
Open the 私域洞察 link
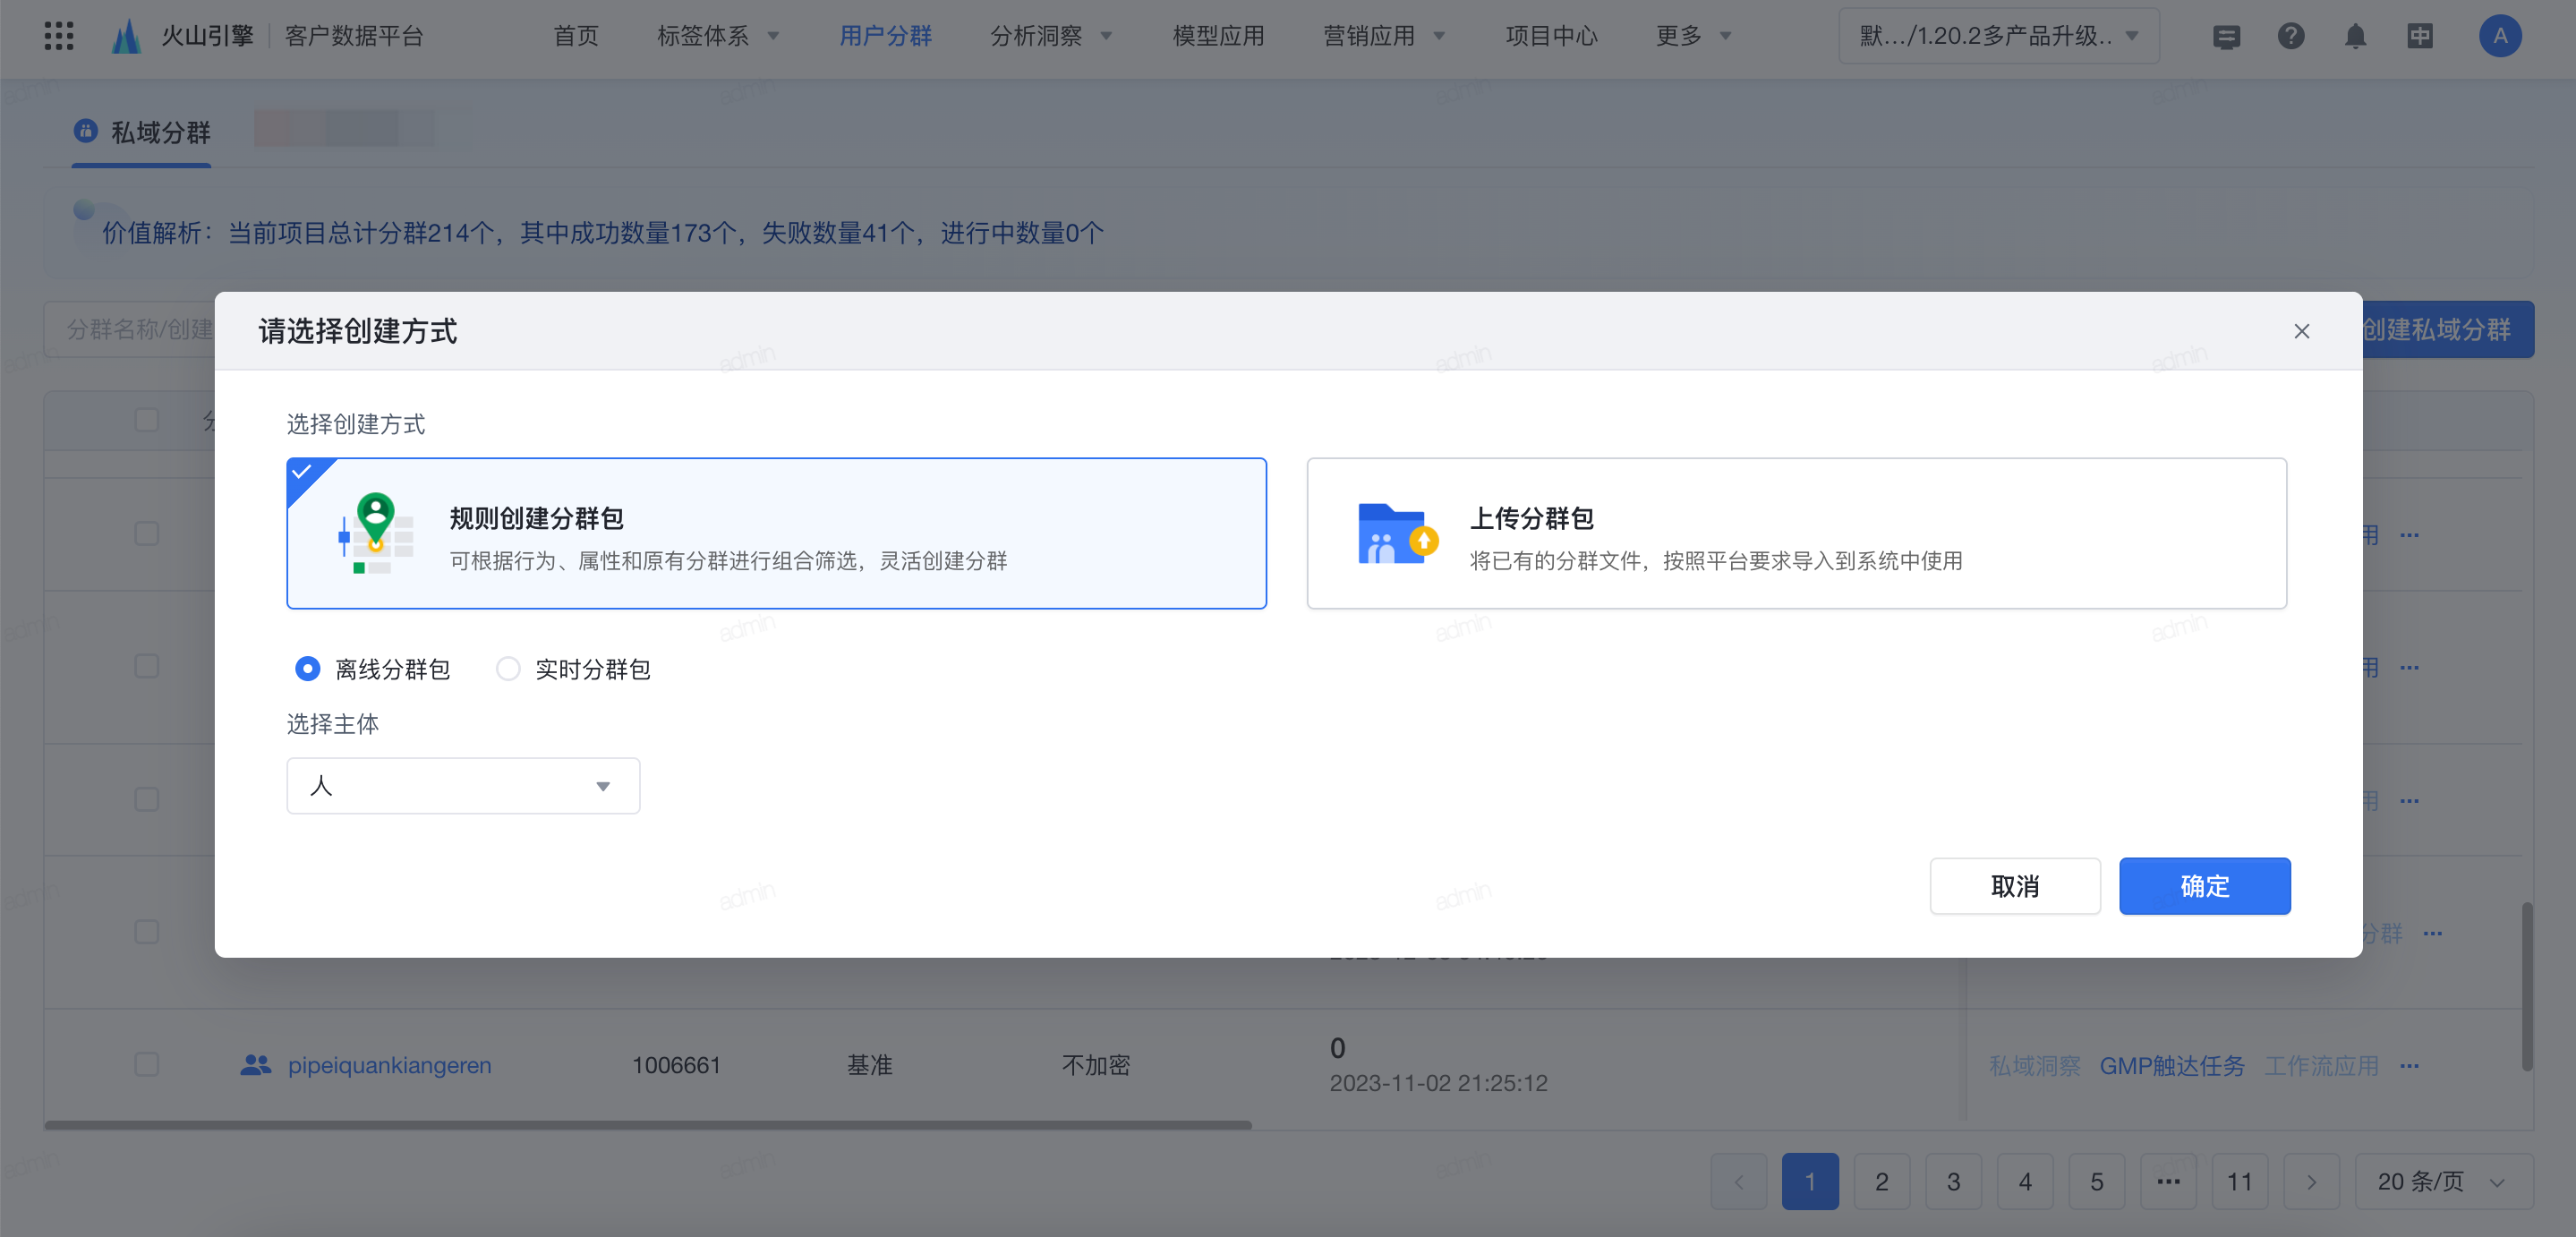click(2034, 1066)
